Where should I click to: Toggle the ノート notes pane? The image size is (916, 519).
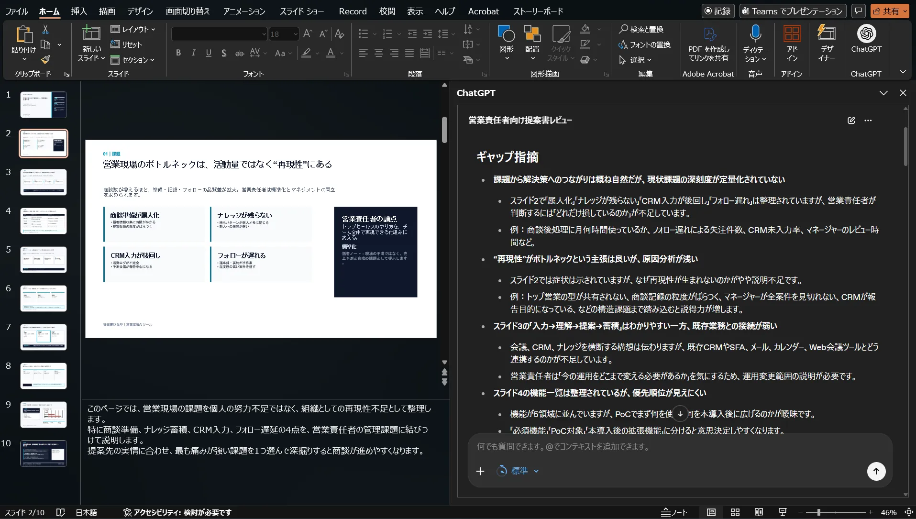(674, 512)
